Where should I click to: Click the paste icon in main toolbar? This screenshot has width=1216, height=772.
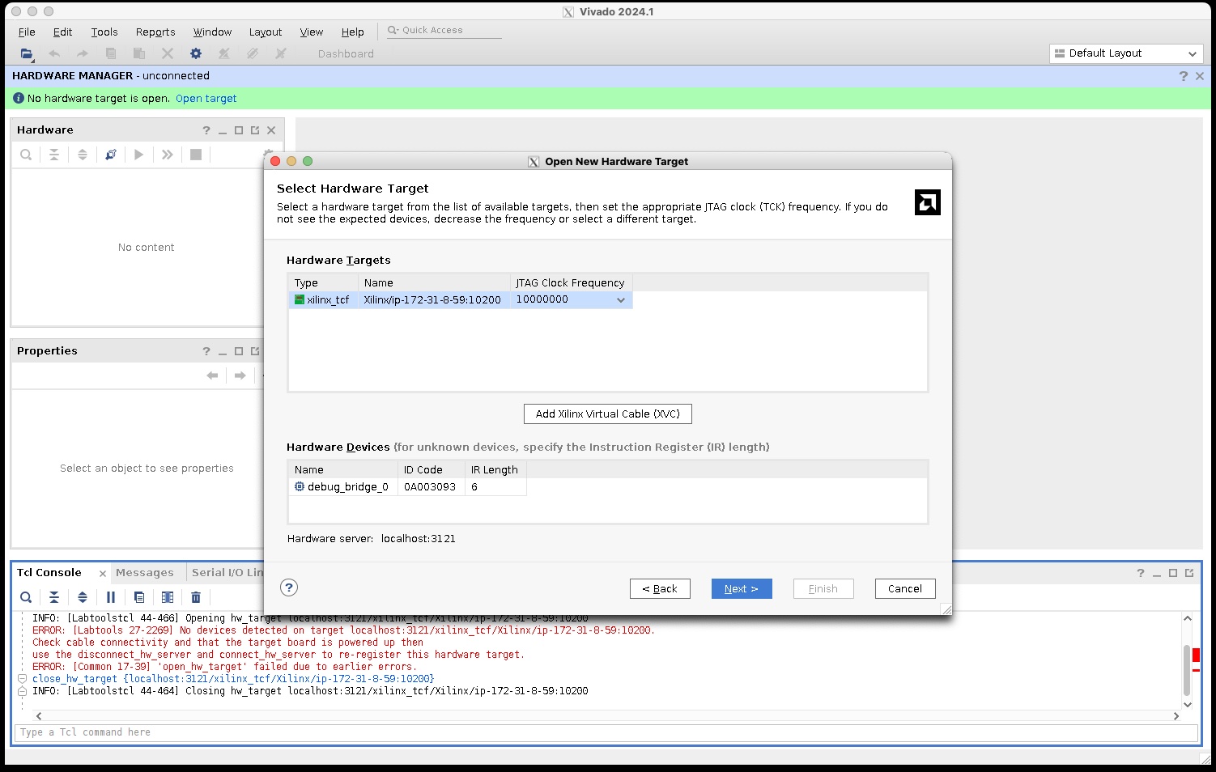pyautogui.click(x=139, y=53)
